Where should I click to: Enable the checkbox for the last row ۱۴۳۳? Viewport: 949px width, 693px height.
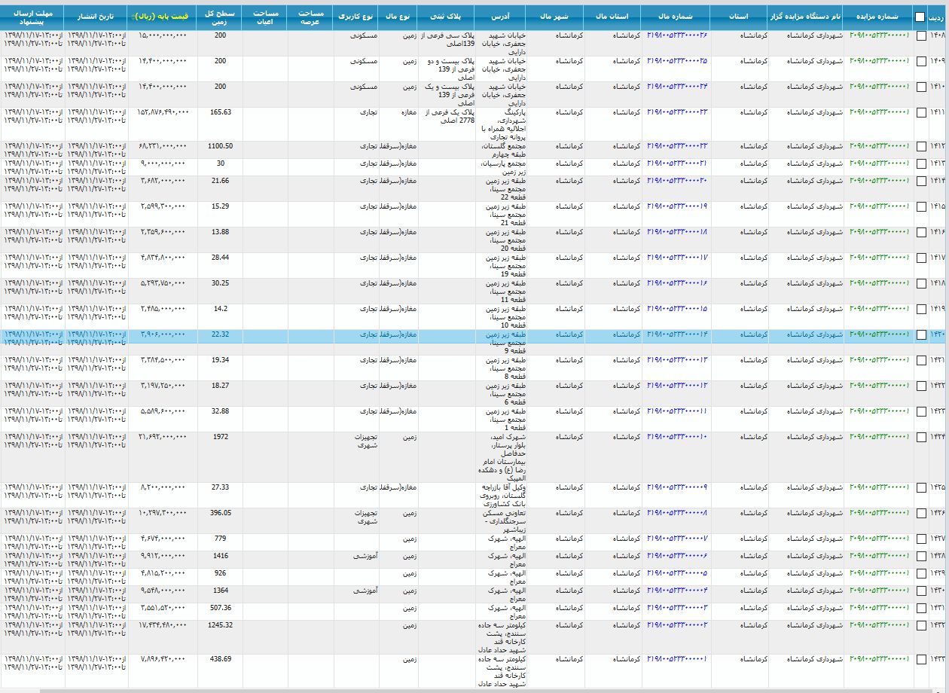pyautogui.click(x=920, y=660)
